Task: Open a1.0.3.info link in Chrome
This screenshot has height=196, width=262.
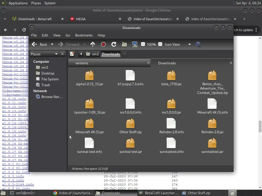Action: click(x=13, y=176)
